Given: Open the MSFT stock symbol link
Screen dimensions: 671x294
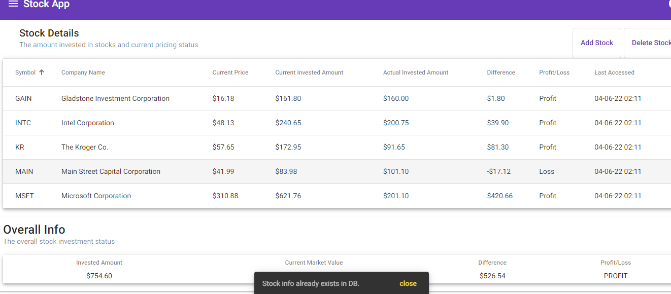Looking at the screenshot, I should [24, 195].
